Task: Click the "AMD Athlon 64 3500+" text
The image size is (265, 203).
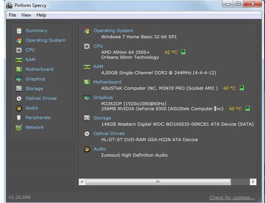Action: tap(125, 52)
